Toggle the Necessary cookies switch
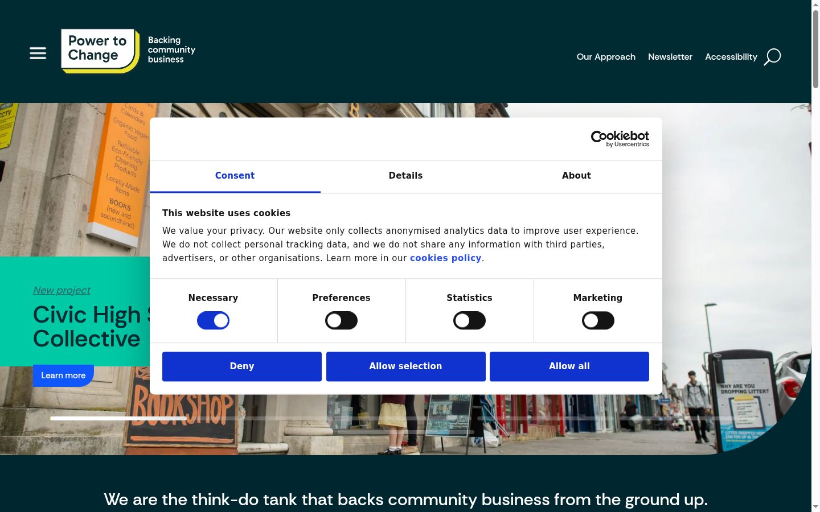 [213, 320]
